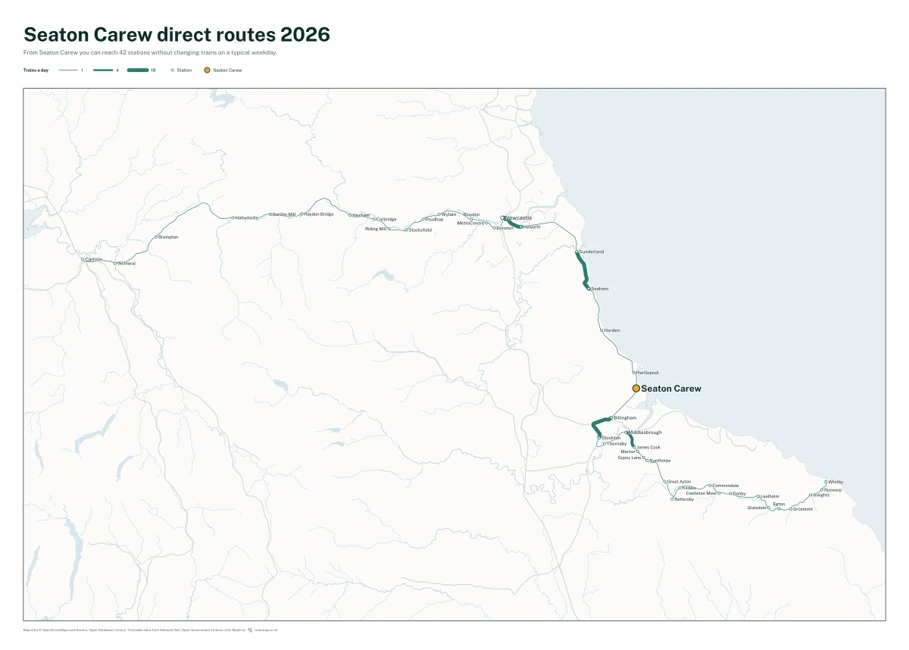This screenshot has height=650, width=909.
Task: Select the Sleights station label
Action: (x=821, y=495)
